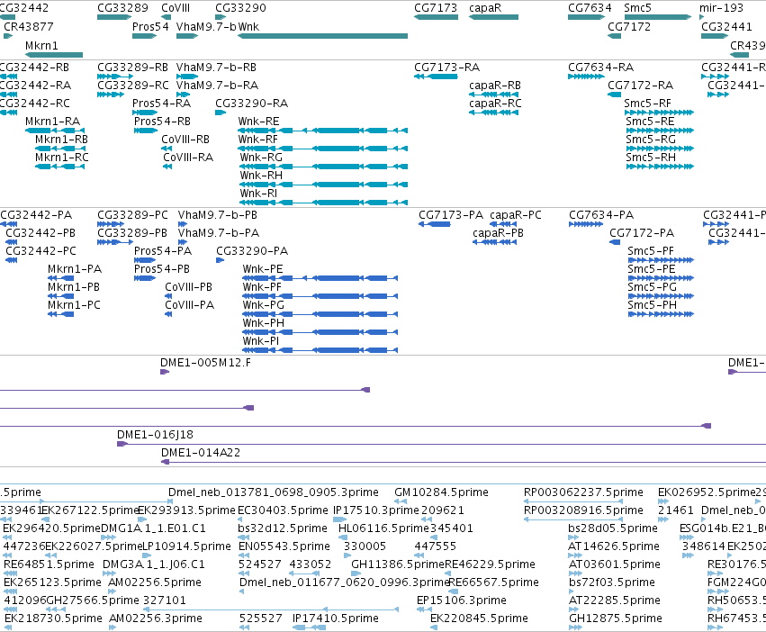The height and width of the screenshot is (632, 766).
Task: Click the VhaM9.7-b-RB label
Action: pos(216,67)
